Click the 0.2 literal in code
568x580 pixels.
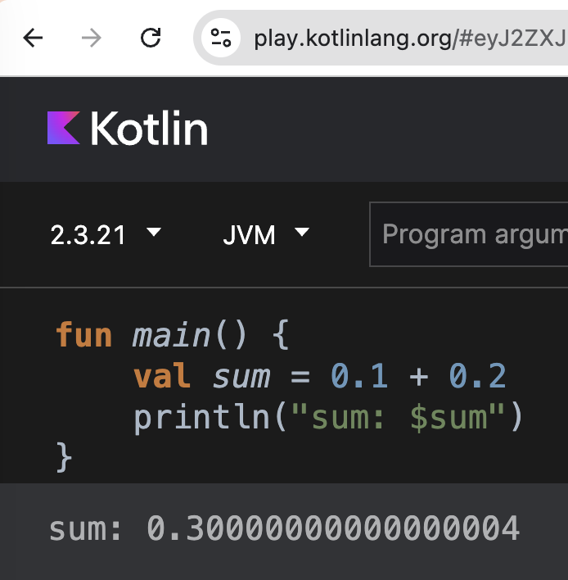coord(478,376)
